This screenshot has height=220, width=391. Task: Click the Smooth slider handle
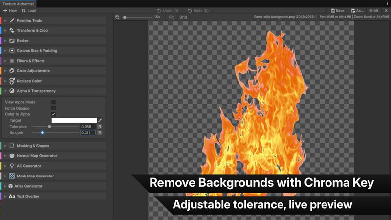(43, 132)
